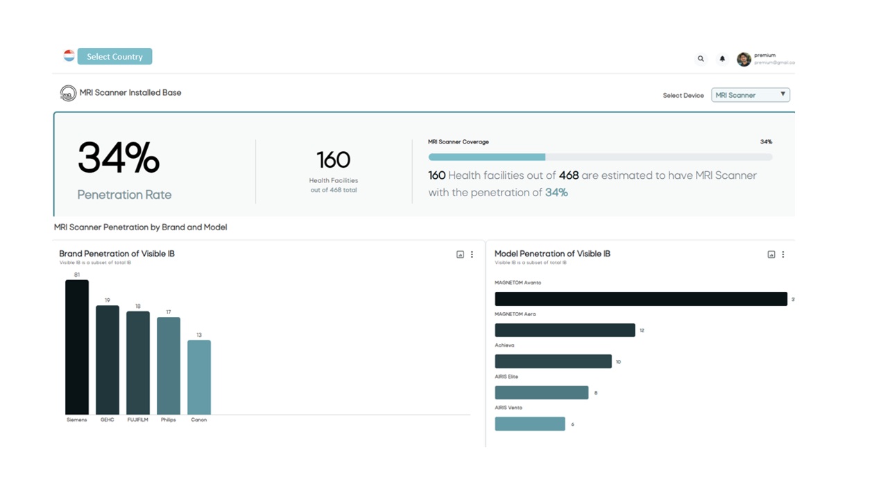Open the Select Device dropdown
Screen dimensions: 879x502
click(x=750, y=94)
